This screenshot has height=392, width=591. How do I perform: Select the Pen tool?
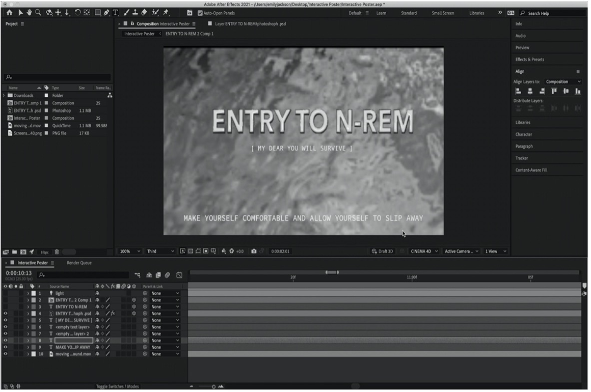pos(106,13)
